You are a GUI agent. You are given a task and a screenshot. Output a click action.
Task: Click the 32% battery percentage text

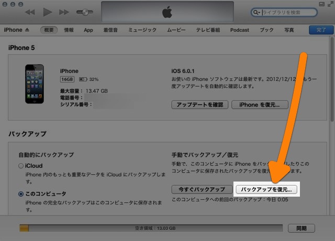click(x=94, y=79)
